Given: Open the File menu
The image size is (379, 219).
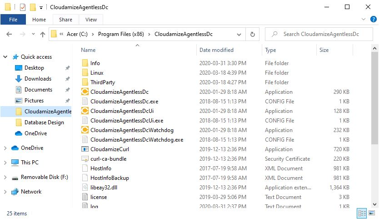Looking at the screenshot, I should (x=13, y=20).
